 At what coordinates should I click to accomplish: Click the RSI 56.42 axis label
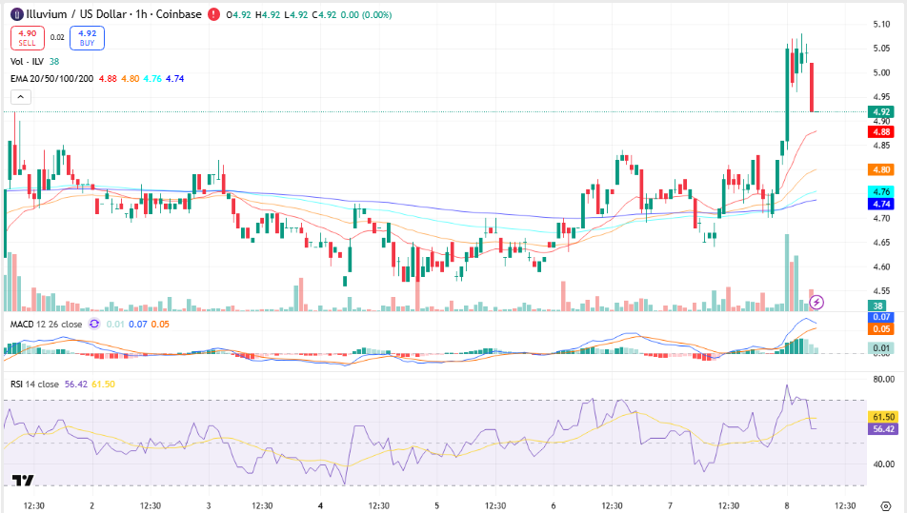(x=883, y=429)
